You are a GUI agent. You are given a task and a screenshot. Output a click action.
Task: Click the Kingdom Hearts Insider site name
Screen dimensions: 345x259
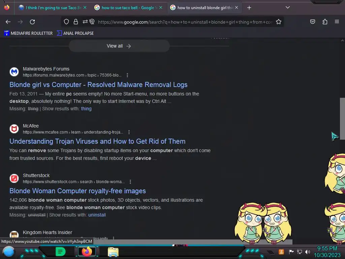[x=48, y=233]
